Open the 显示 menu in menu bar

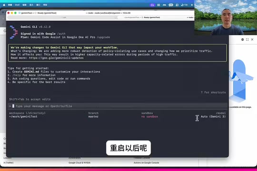click(x=31, y=5)
